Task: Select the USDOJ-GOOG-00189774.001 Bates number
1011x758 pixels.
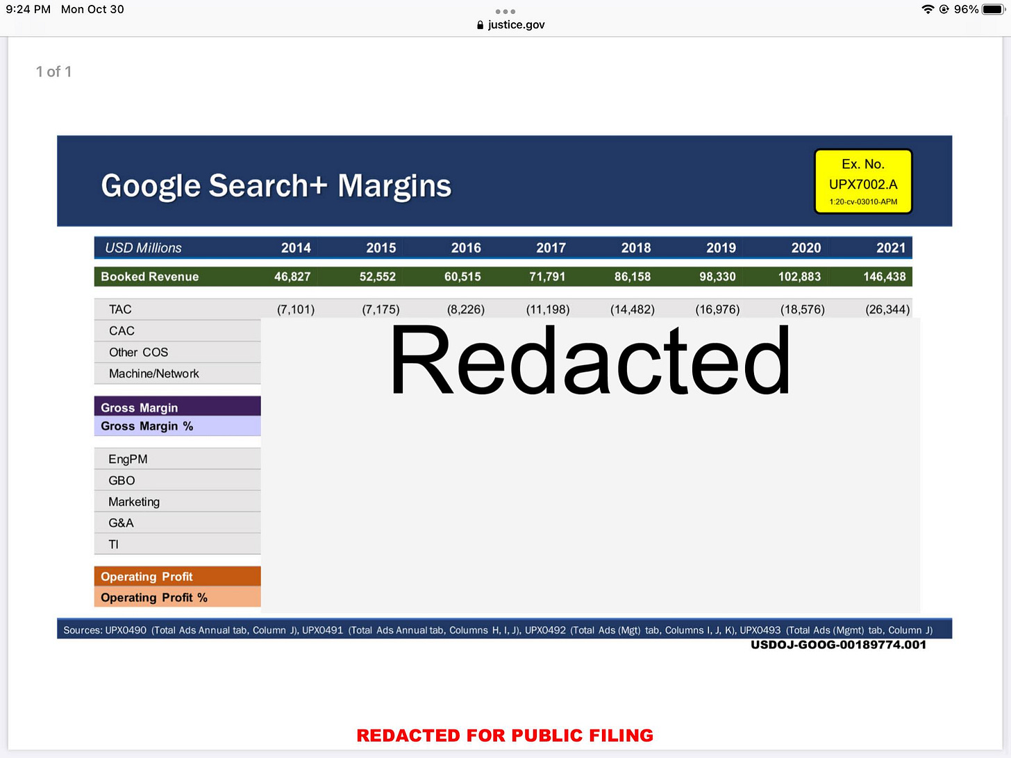Action: pyautogui.click(x=838, y=645)
